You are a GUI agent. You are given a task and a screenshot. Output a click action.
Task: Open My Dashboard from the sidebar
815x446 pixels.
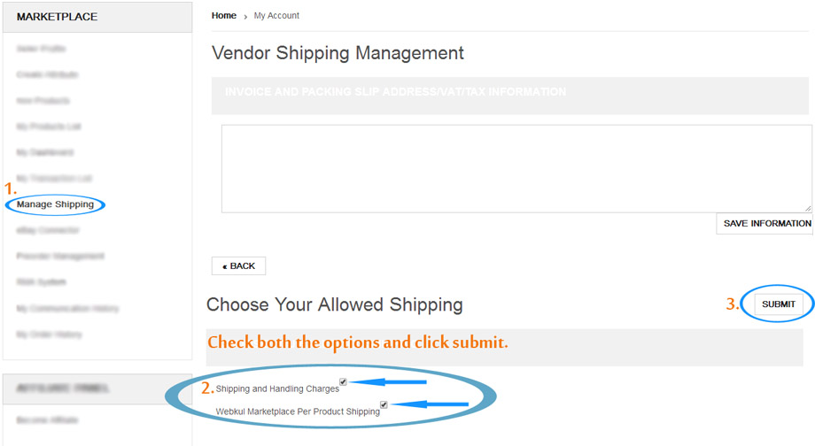[x=44, y=152]
